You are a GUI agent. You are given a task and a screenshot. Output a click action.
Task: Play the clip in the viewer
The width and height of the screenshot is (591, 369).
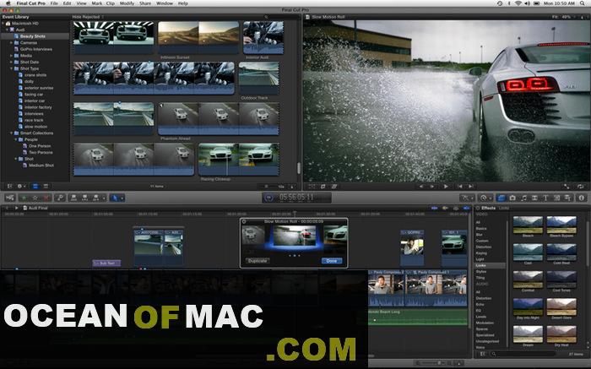click(x=446, y=187)
